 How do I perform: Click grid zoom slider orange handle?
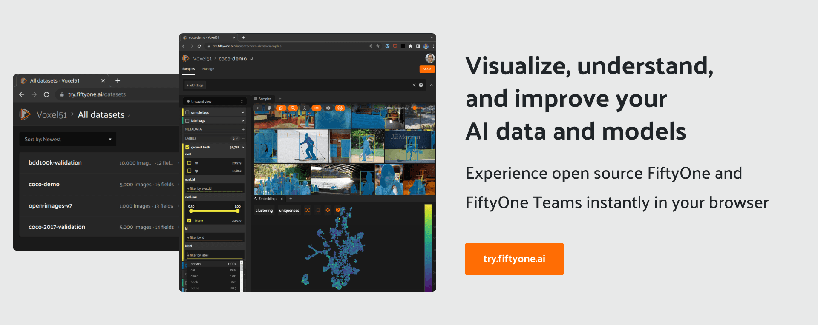(x=414, y=108)
